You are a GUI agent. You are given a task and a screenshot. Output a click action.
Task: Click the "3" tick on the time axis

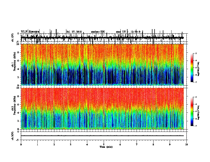(71, 145)
